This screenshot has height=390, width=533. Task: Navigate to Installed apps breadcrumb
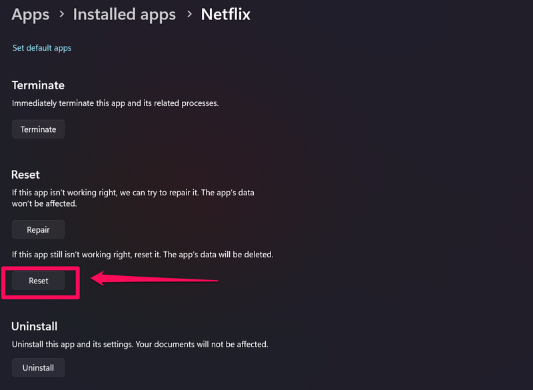125,14
